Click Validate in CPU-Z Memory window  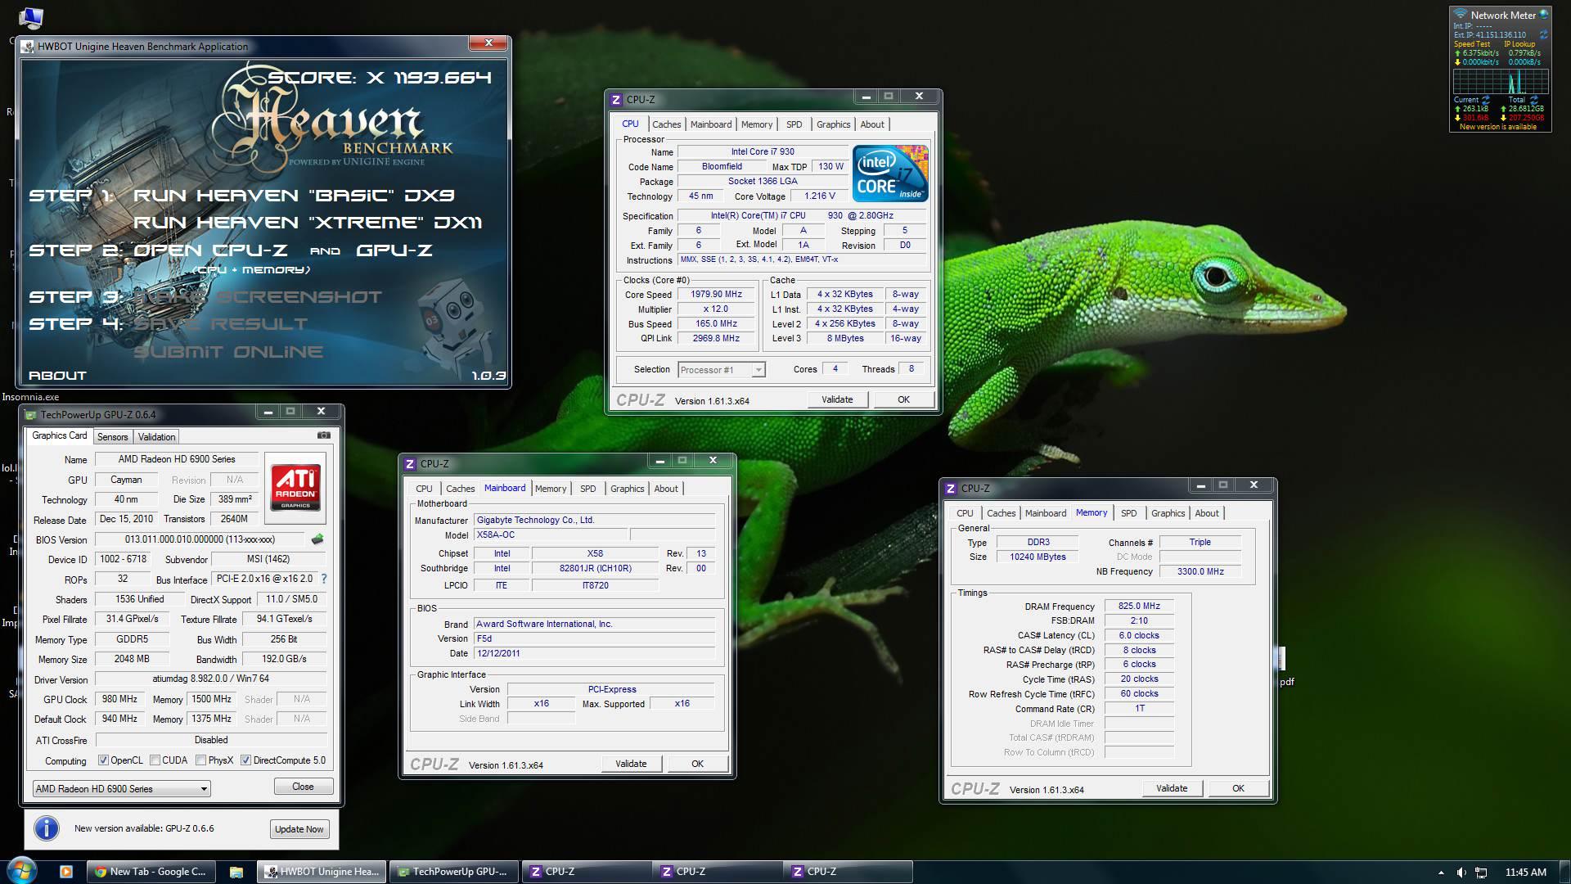(x=1172, y=788)
